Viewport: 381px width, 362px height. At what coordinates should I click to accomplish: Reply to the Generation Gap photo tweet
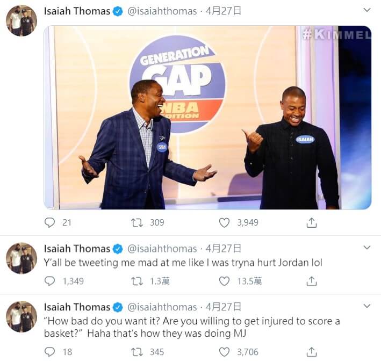pyautogui.click(x=50, y=222)
